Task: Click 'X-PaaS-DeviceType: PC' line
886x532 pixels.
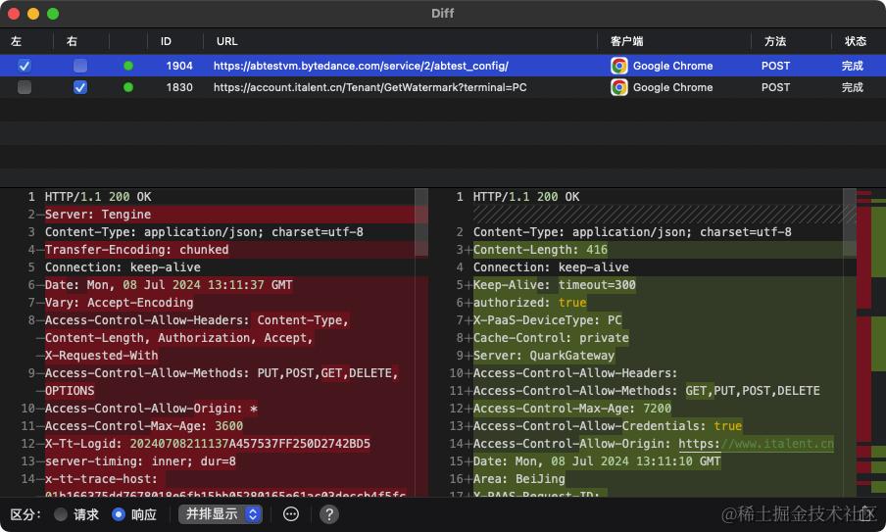Action: tap(547, 320)
